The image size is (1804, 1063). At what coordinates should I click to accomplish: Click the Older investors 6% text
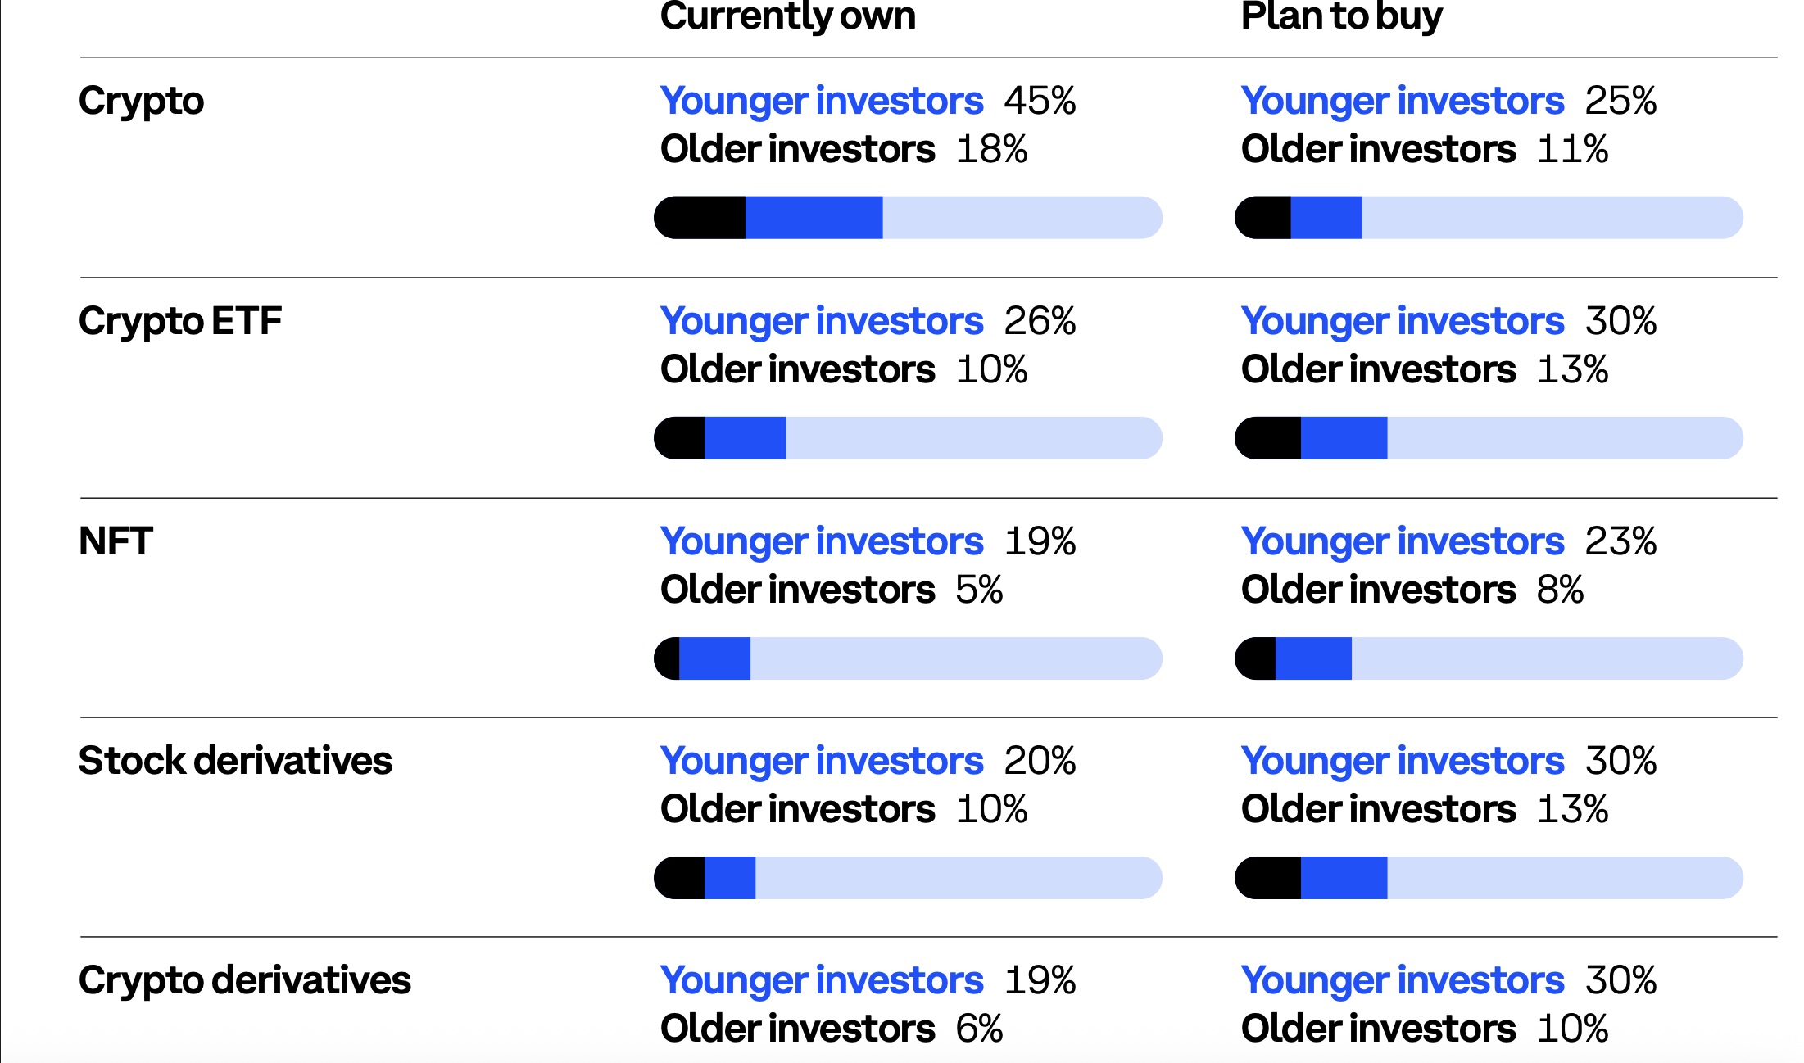pyautogui.click(x=832, y=1029)
